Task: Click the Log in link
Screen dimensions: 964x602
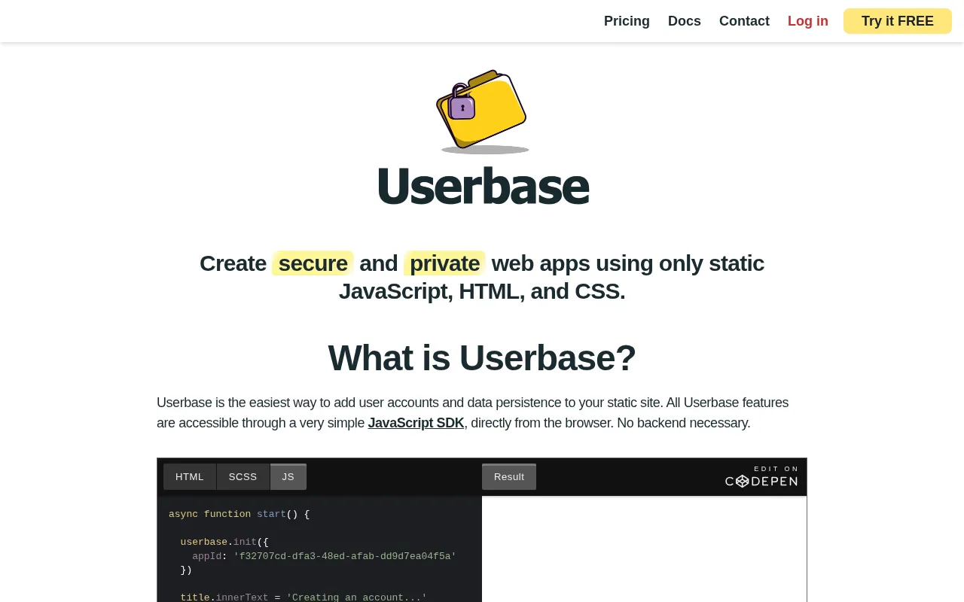Action: coord(807,21)
